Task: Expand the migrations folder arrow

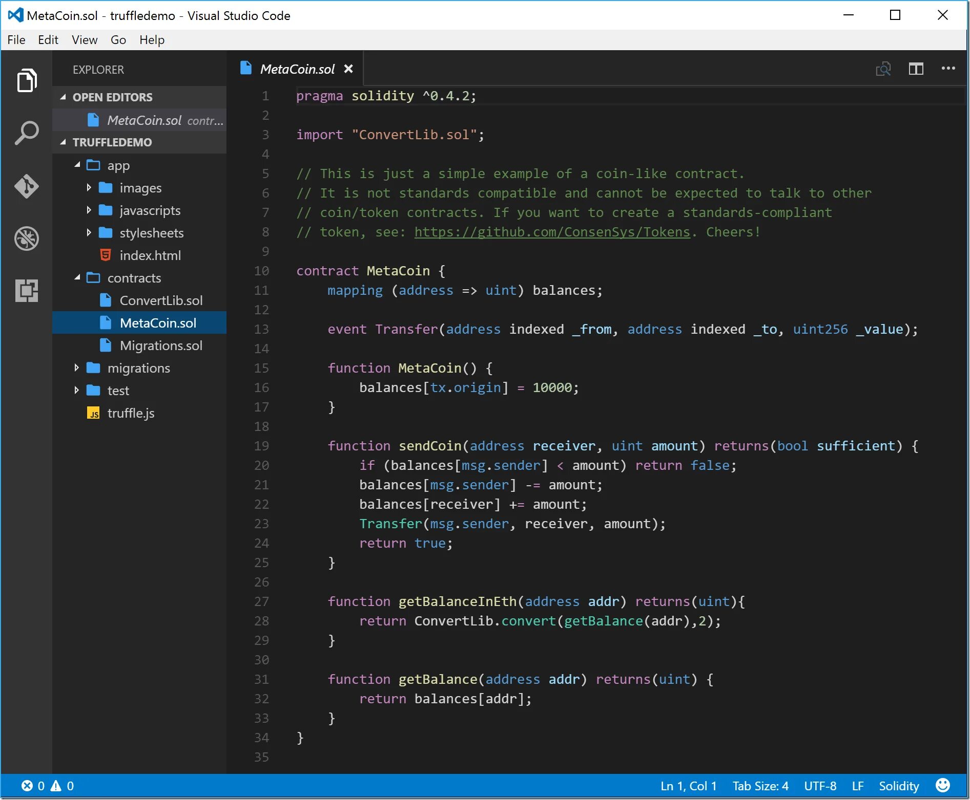Action: click(76, 367)
